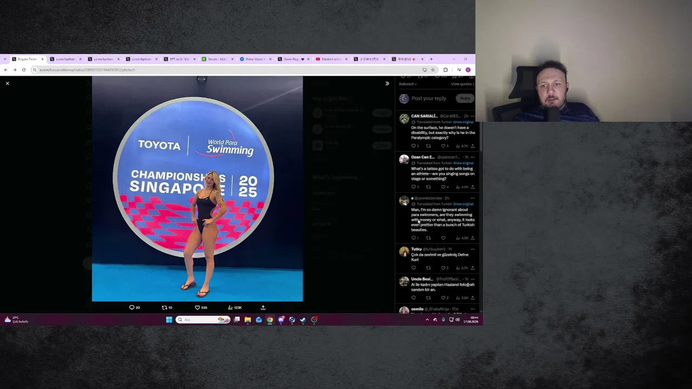Click the taskbar search box 'Ara'
Screen dimensions: 692x389
click(203, 320)
